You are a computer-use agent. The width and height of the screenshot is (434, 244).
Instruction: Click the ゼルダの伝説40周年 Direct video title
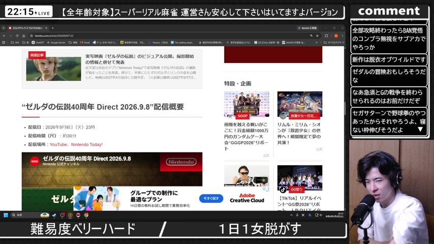point(86,159)
